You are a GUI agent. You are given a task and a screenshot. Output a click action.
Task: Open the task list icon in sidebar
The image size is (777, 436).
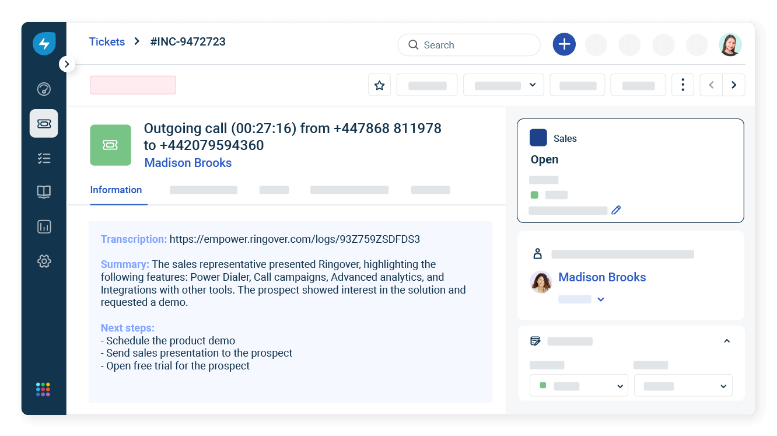click(44, 158)
